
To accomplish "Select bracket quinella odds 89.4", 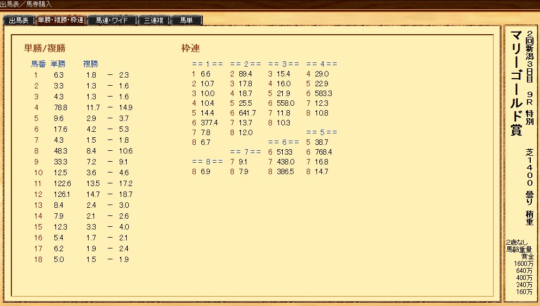I will 245,74.
